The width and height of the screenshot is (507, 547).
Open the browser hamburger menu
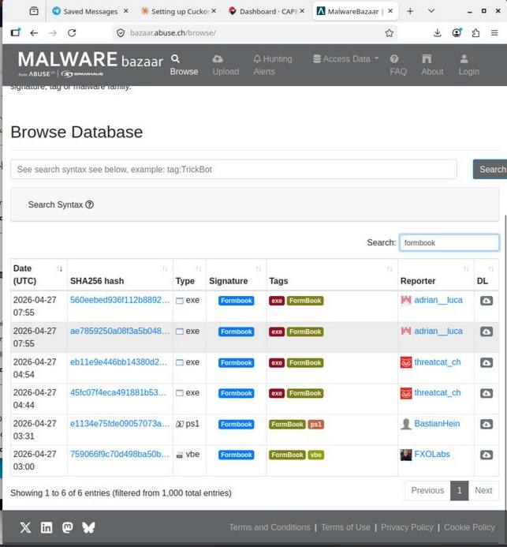point(494,33)
